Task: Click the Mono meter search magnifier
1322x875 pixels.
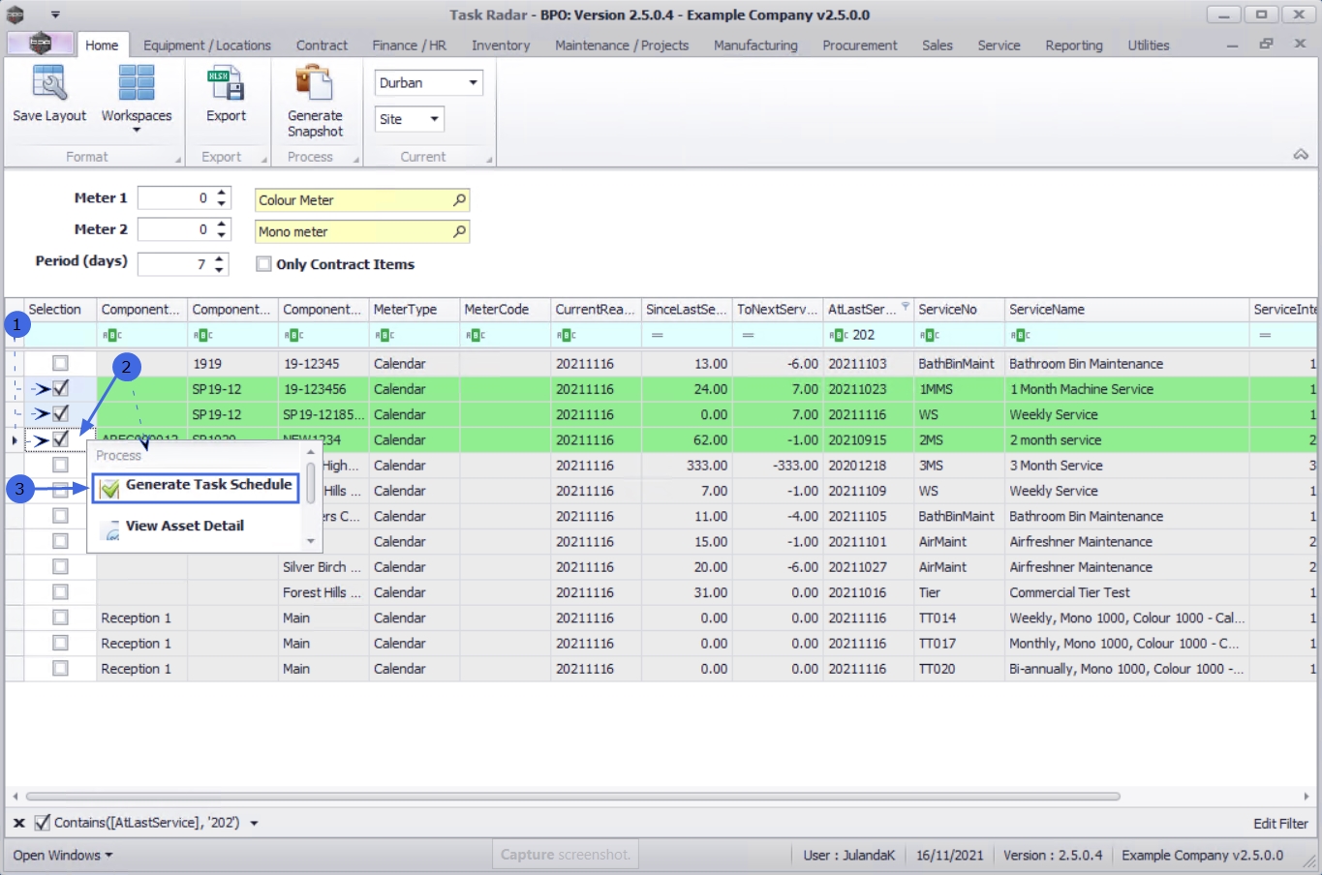Action: click(459, 232)
